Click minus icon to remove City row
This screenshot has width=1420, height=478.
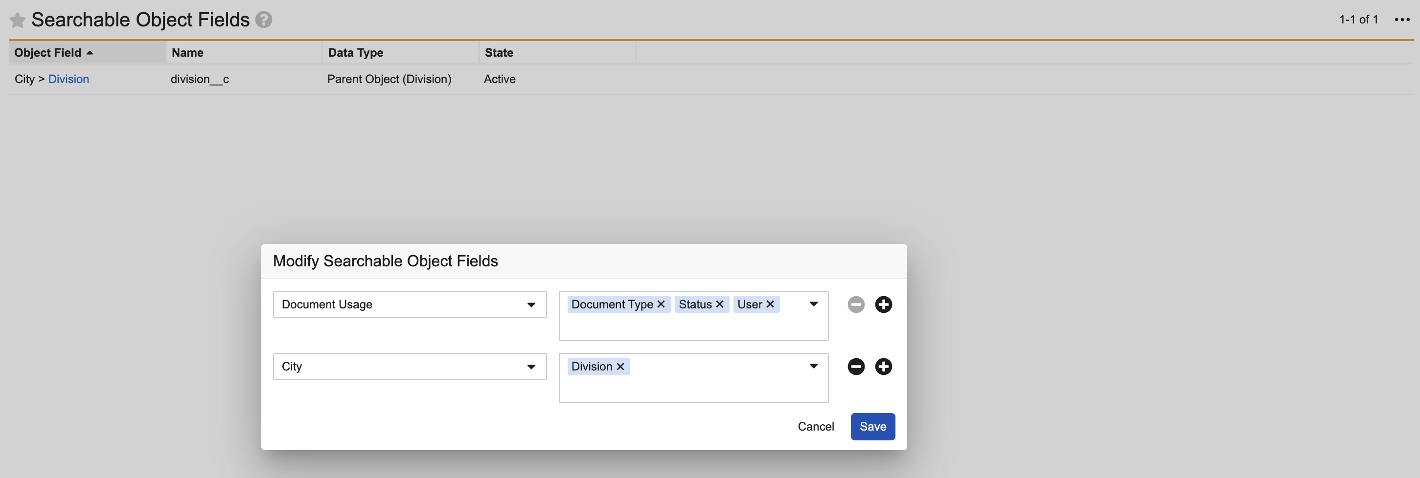tap(855, 367)
